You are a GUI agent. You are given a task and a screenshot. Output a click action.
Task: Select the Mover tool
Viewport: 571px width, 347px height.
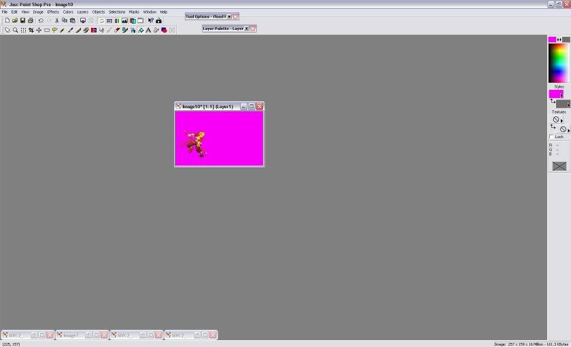click(39, 30)
